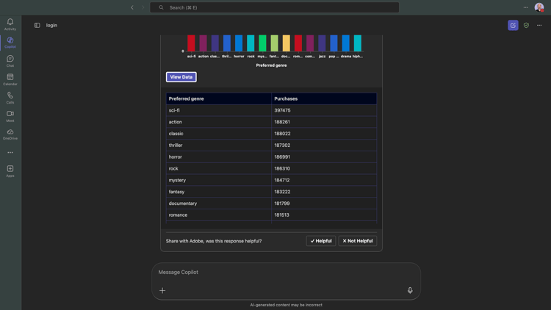The height and width of the screenshot is (310, 551).
Task: Open chat header more options ellipsis
Action: (539, 25)
